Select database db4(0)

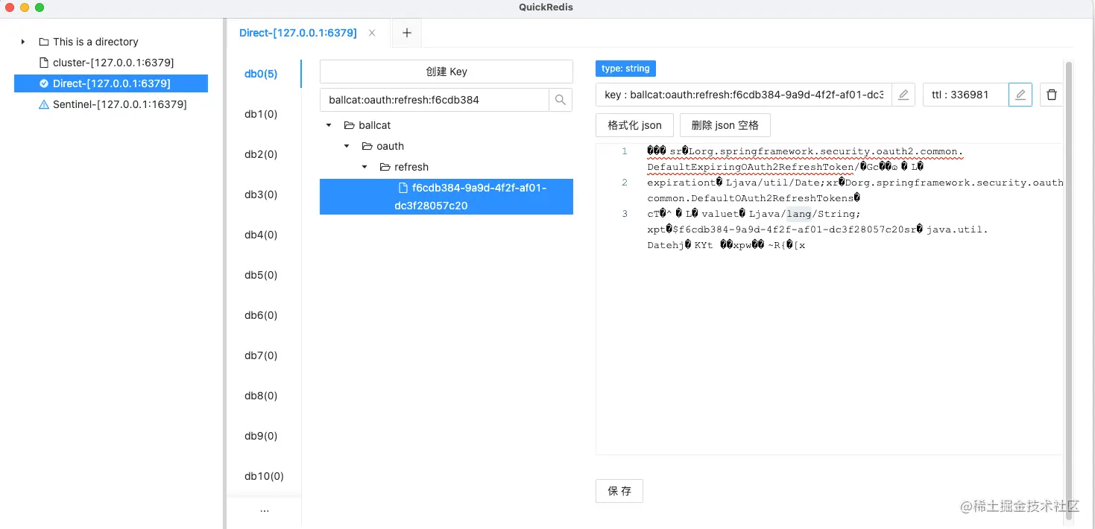[261, 235]
